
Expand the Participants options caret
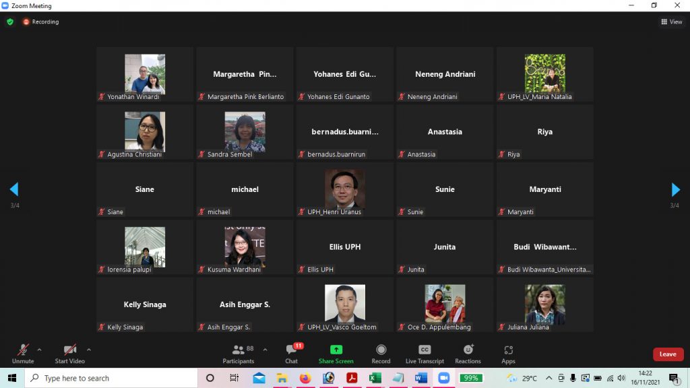pyautogui.click(x=265, y=350)
